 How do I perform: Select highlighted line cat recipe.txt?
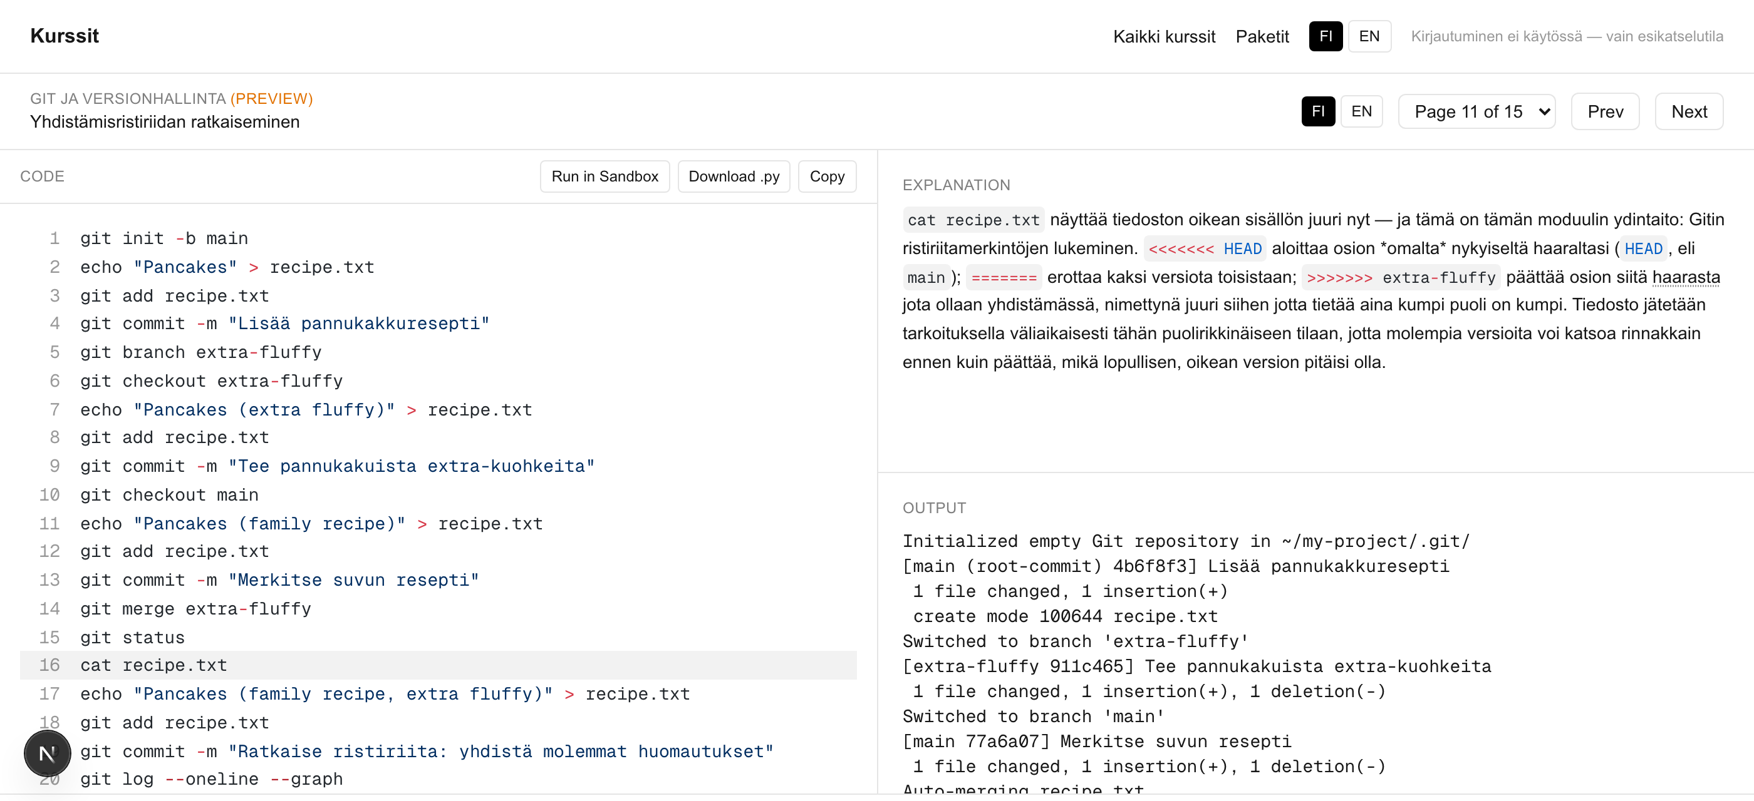click(x=438, y=666)
